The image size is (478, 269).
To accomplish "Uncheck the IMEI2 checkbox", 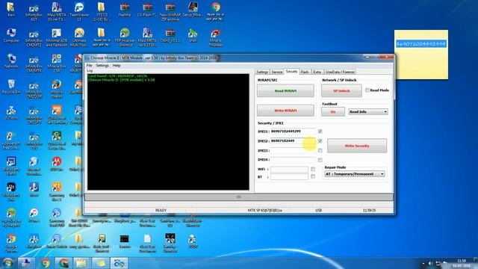I will 320,141.
